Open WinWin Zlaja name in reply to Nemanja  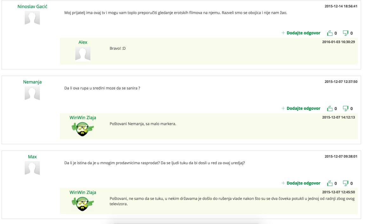tap(83, 118)
